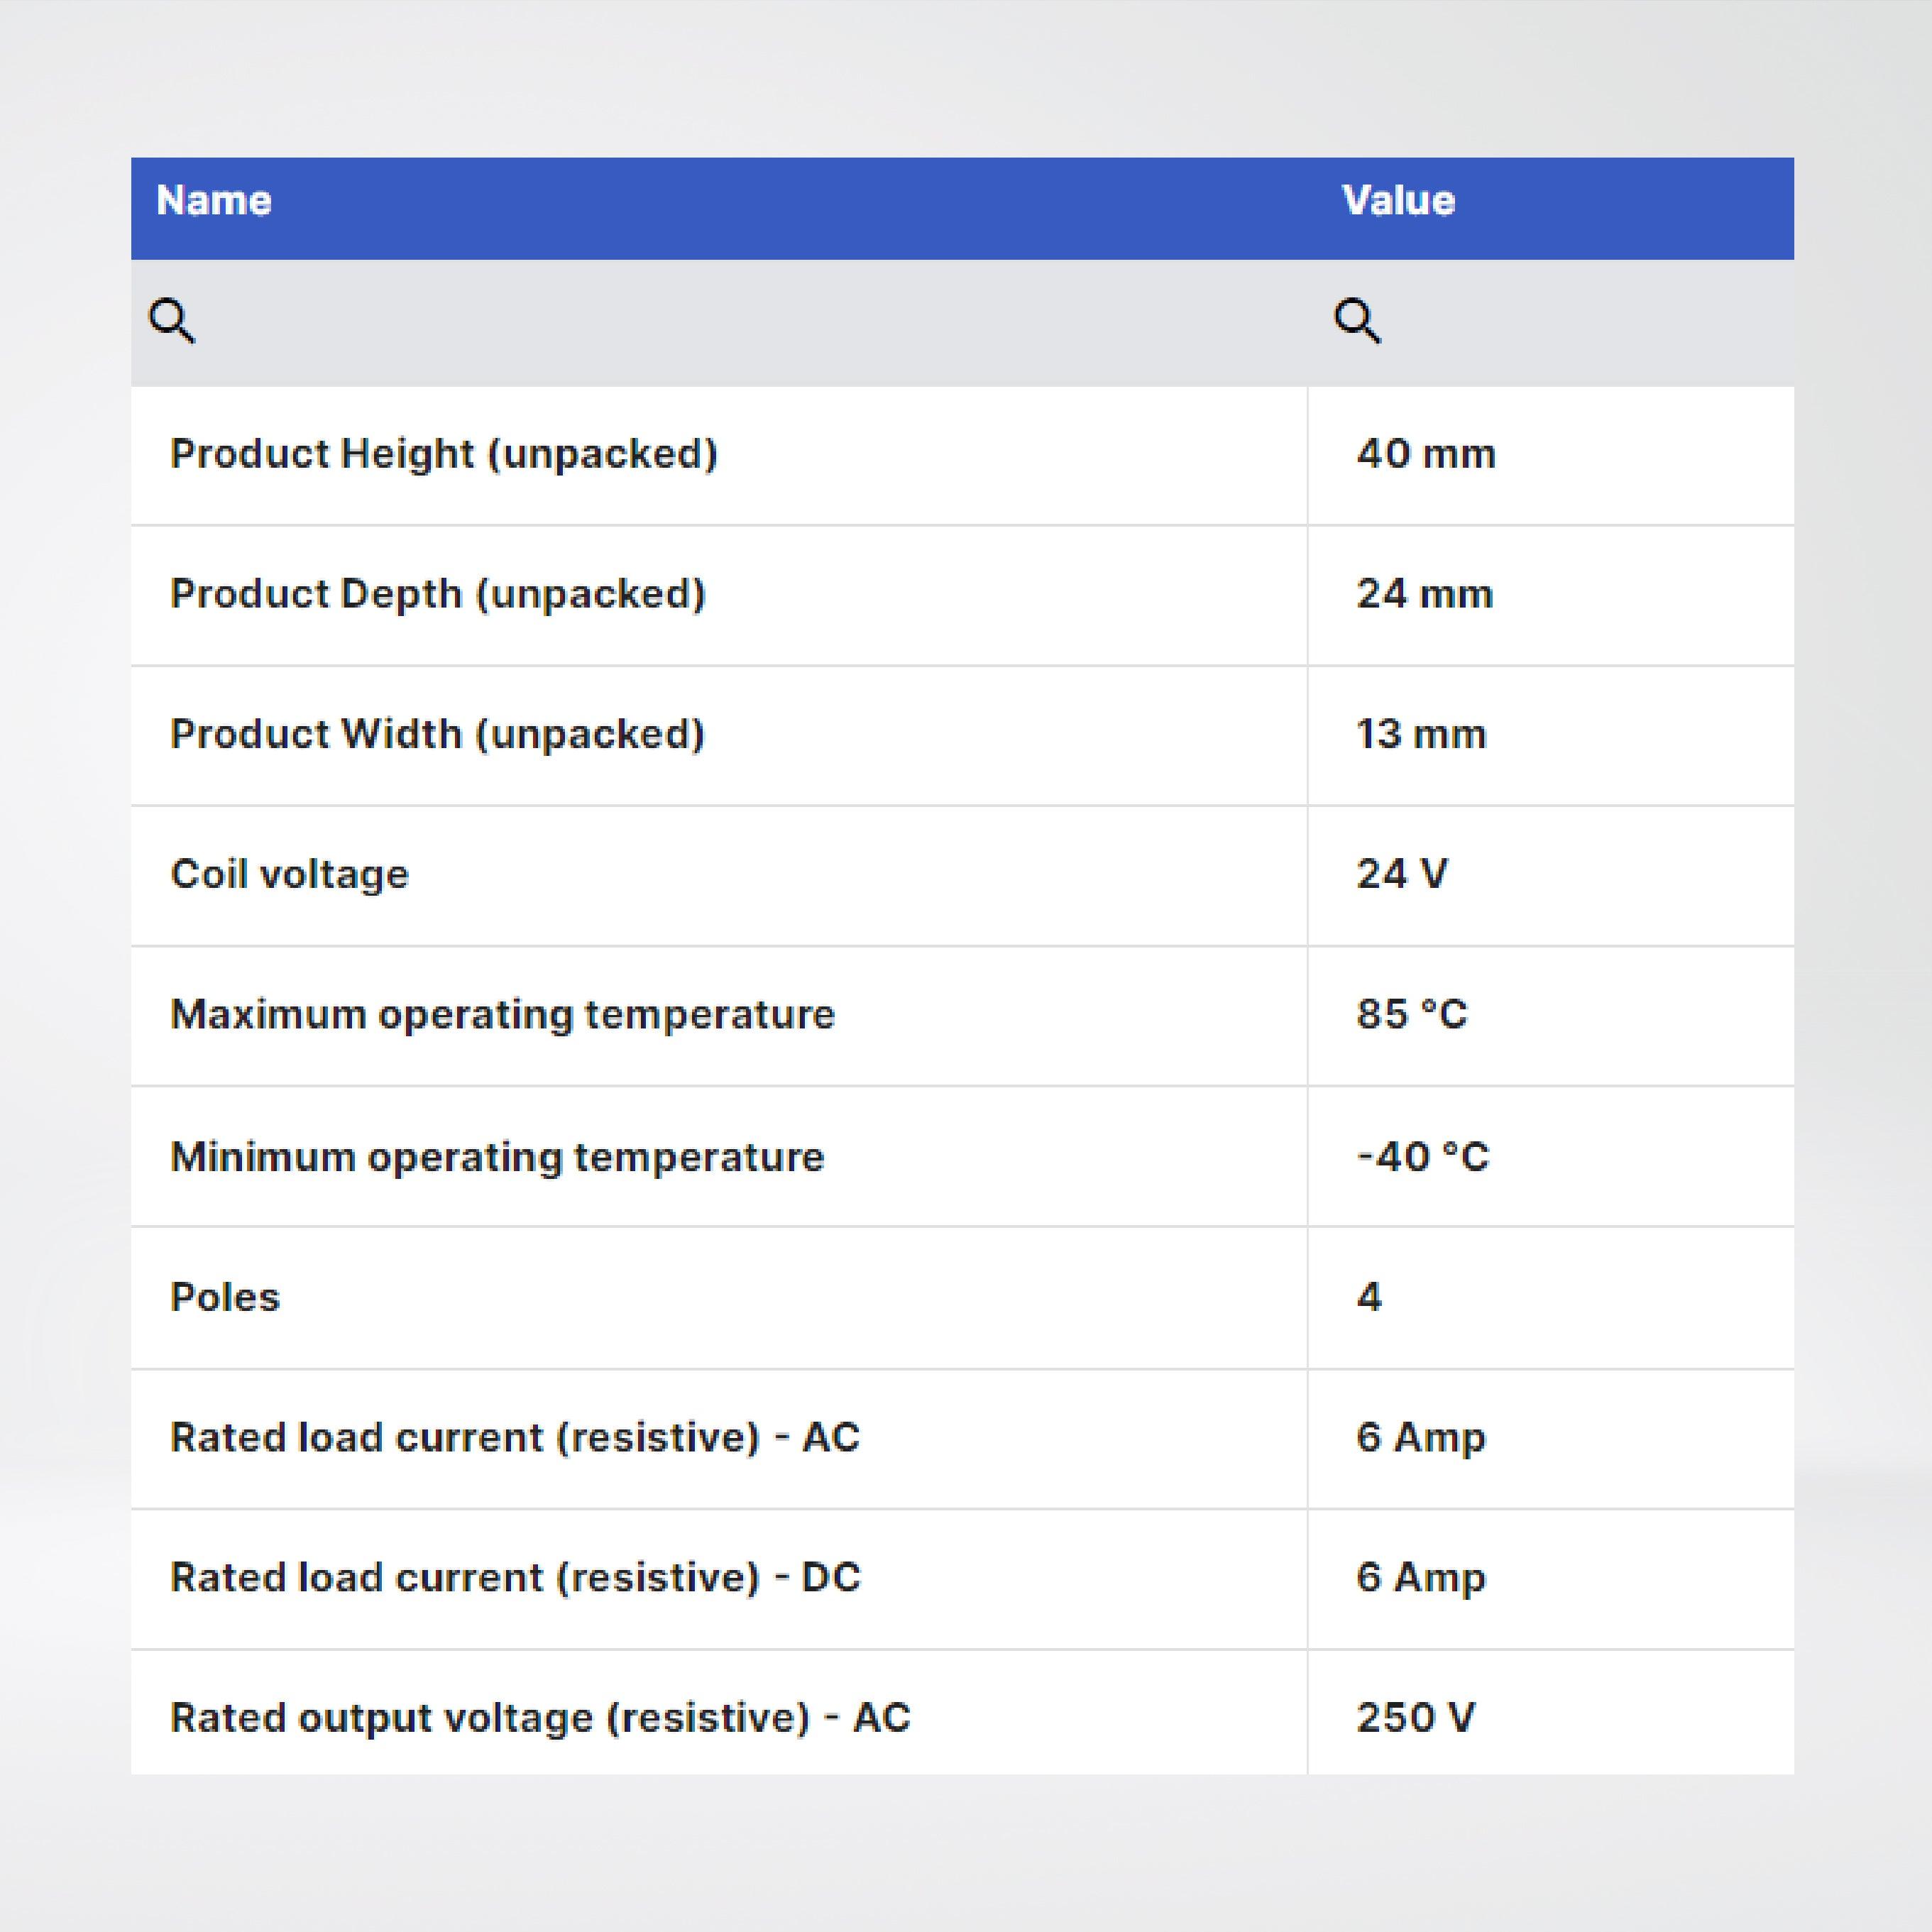The image size is (1932, 1932).
Task: Focus the Value filter input field
Action: pyautogui.click(x=1551, y=323)
